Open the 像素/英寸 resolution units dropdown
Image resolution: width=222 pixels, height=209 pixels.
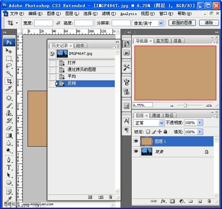pos(161,23)
